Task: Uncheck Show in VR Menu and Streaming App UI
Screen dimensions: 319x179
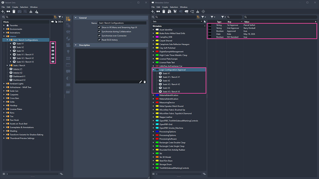Action: click(x=99, y=27)
